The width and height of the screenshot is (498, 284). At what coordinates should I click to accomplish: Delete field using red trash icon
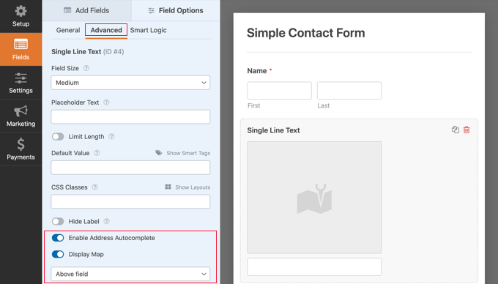467,130
